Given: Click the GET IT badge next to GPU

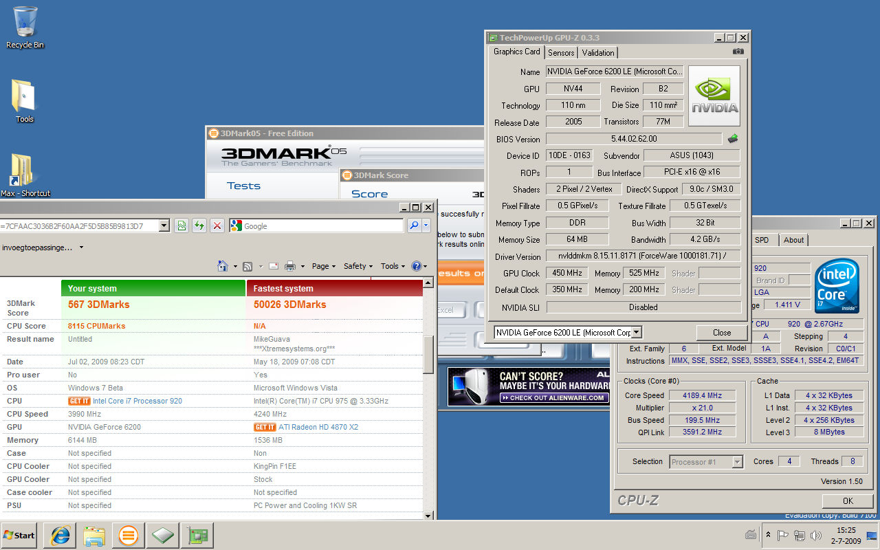Looking at the screenshot, I should click(x=265, y=427).
